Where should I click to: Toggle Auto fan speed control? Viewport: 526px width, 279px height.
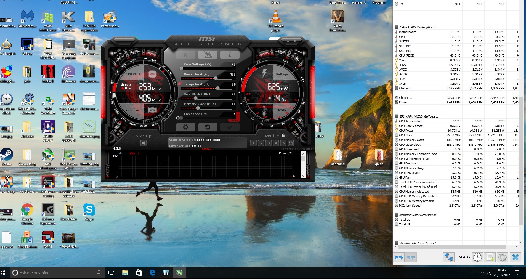(x=235, y=121)
